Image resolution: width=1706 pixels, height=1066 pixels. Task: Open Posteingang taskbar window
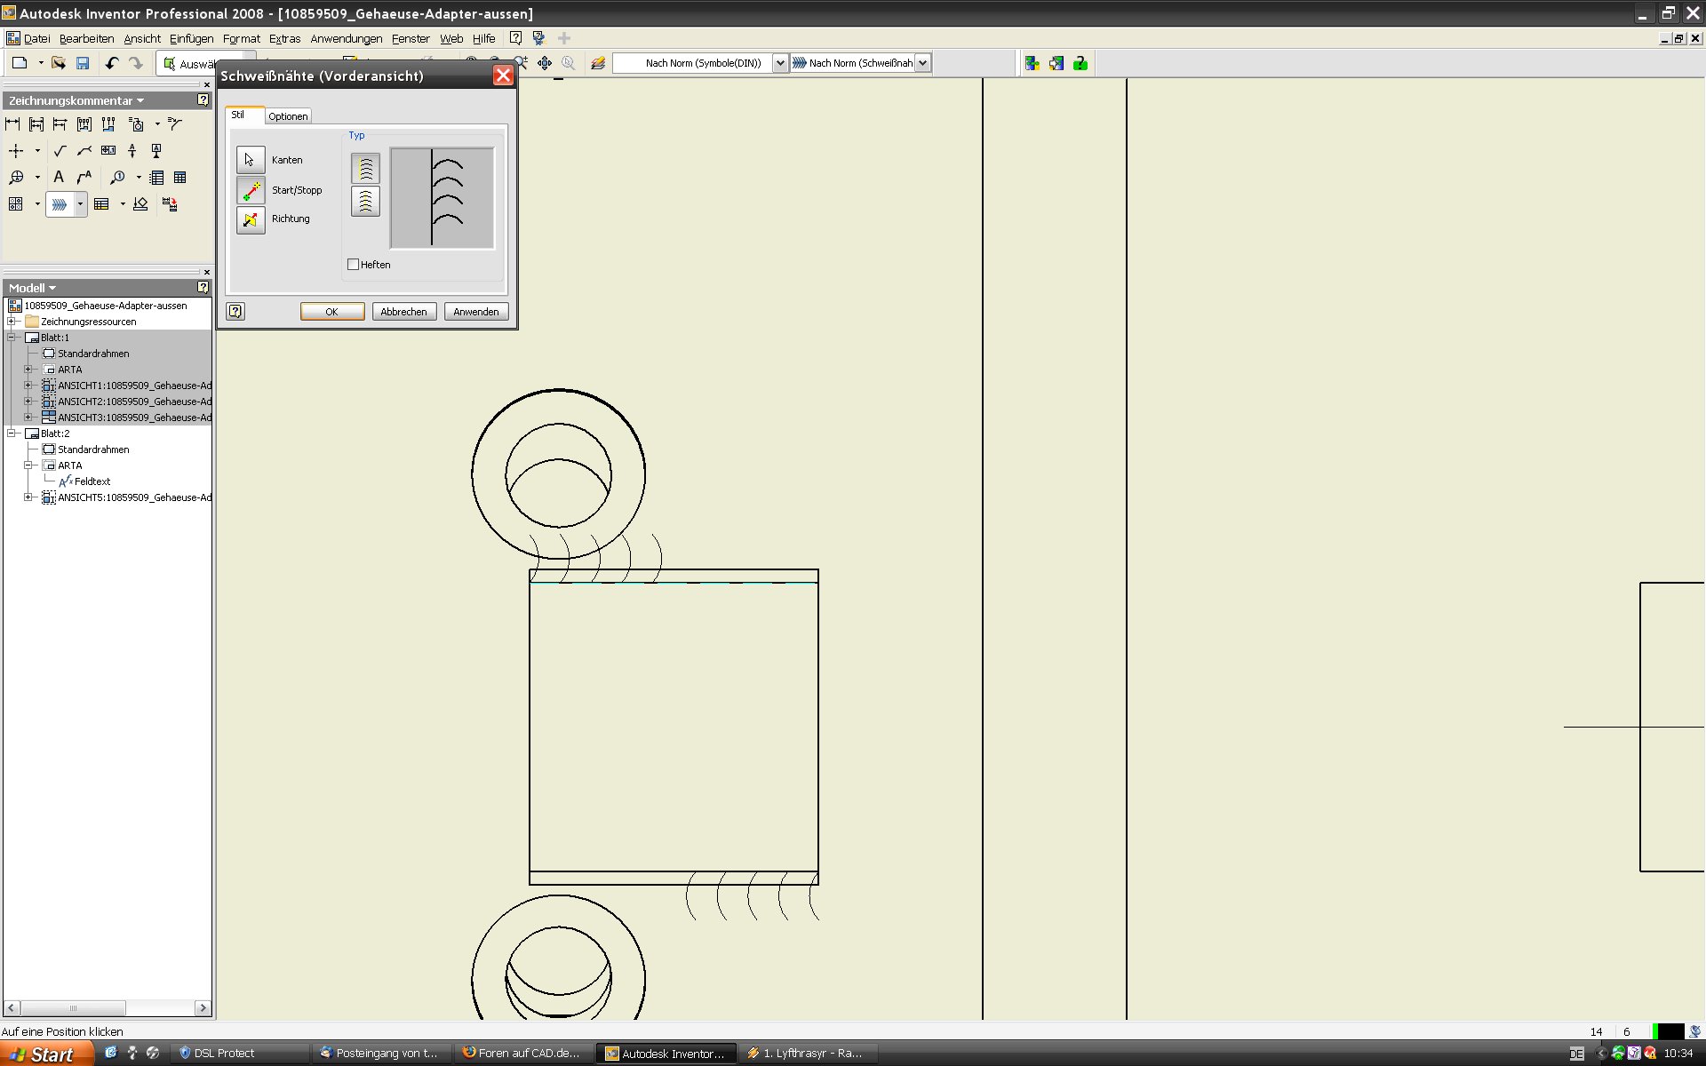point(382,1054)
